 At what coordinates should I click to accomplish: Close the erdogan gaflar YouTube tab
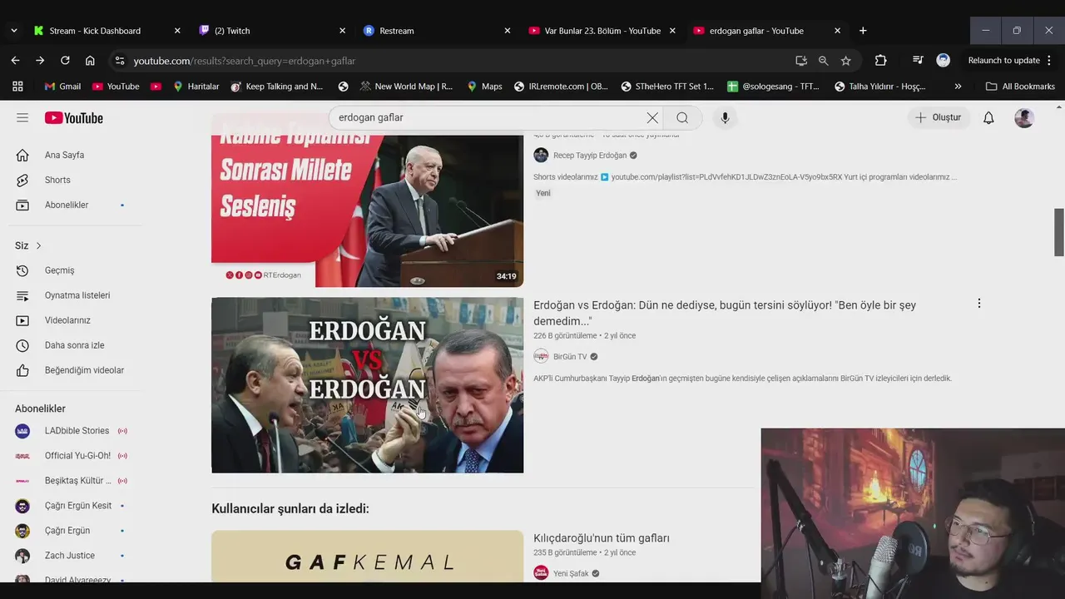(837, 31)
